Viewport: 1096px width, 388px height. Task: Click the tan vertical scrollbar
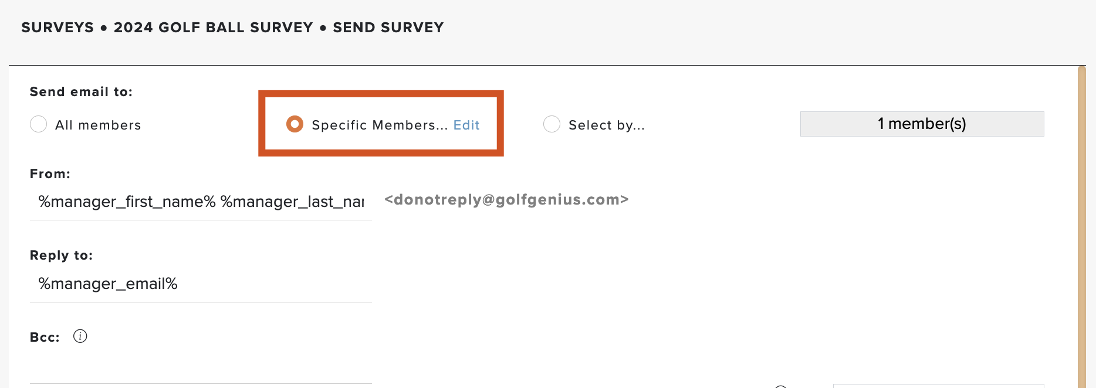tap(1082, 227)
